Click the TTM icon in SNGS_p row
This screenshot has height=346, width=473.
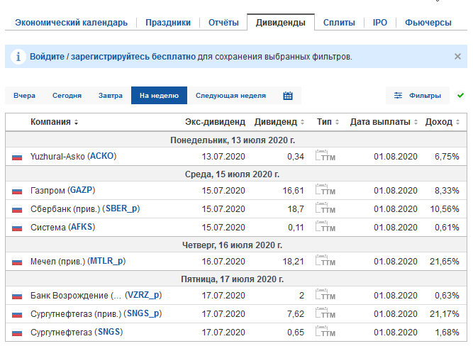[325, 313]
